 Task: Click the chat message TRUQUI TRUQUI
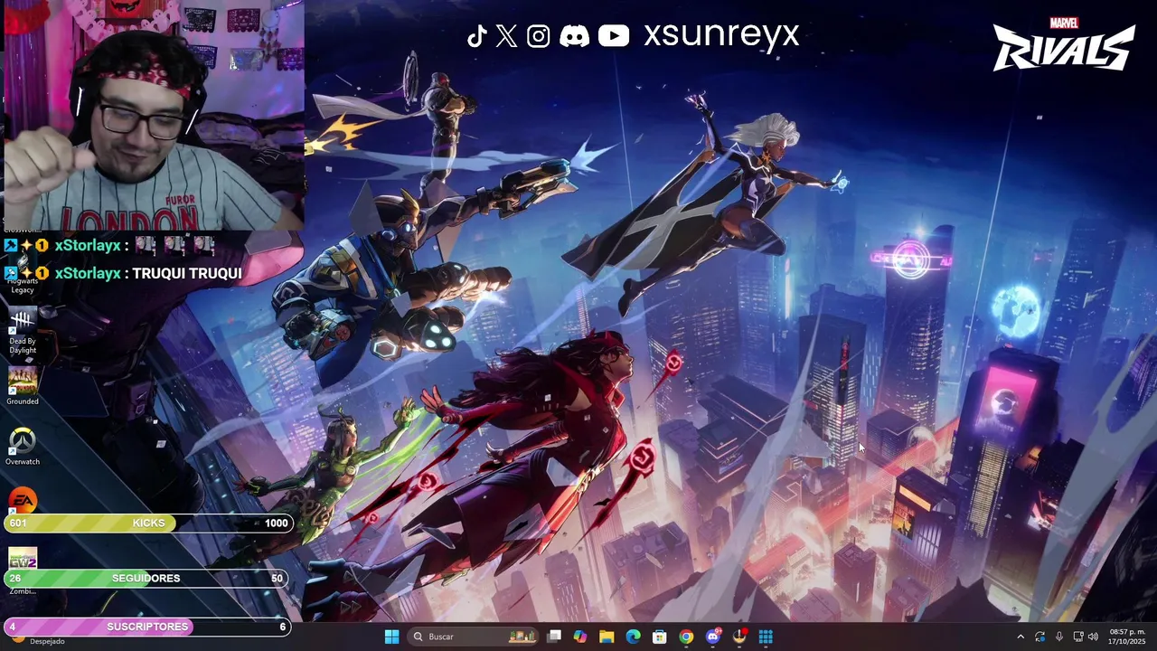187,273
